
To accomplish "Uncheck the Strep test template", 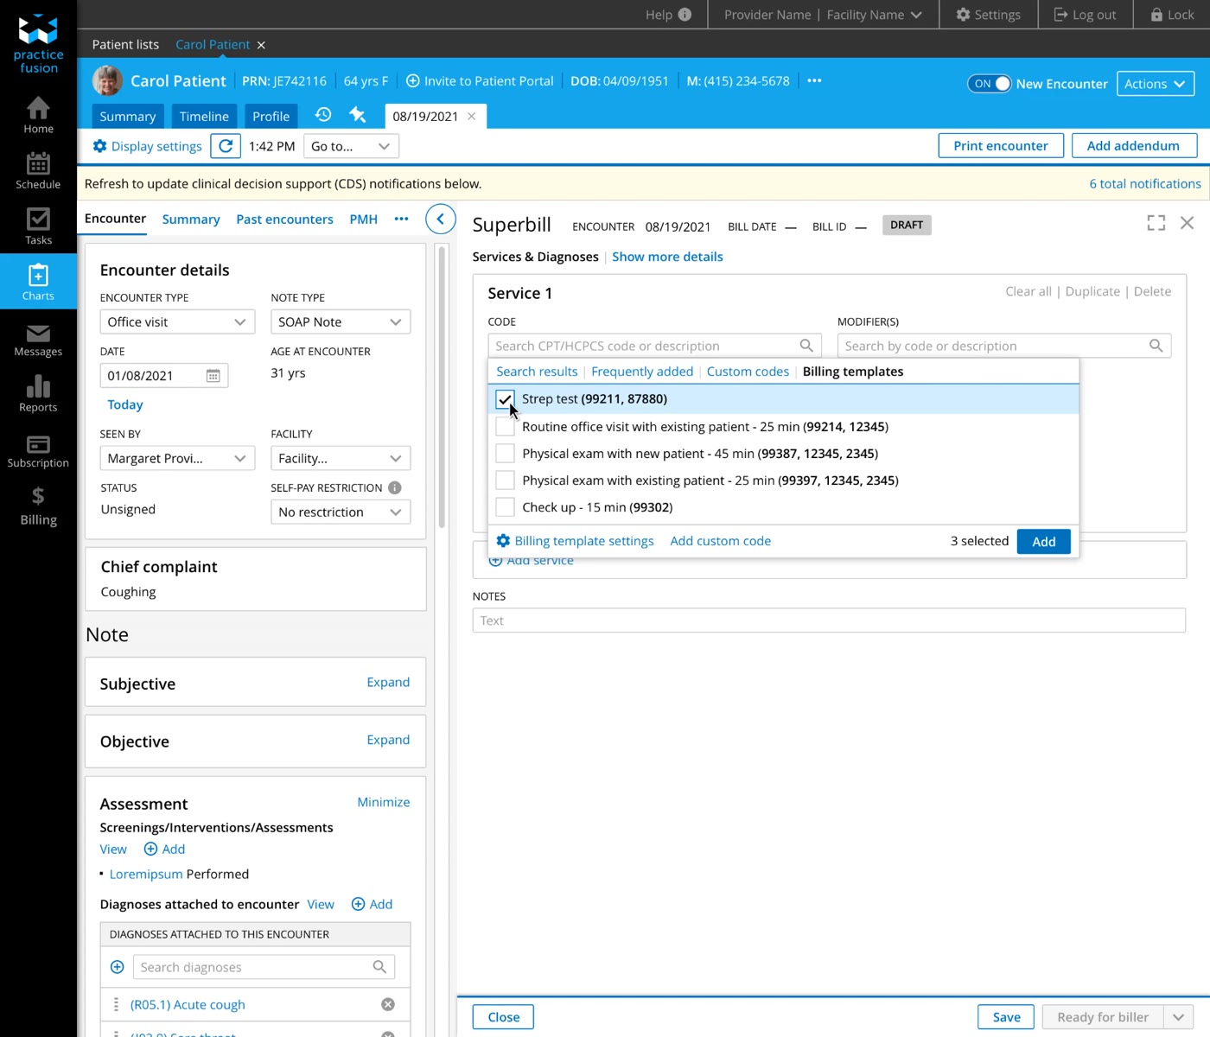I will (x=505, y=399).
